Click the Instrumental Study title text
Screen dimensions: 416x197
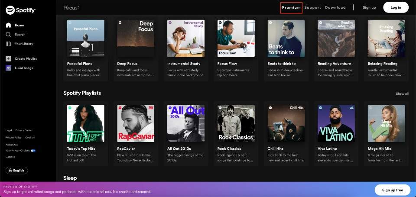184,64
